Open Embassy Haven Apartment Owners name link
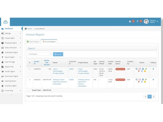 60,82
